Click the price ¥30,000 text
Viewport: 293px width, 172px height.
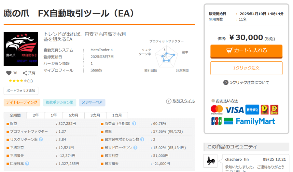(x=246, y=38)
